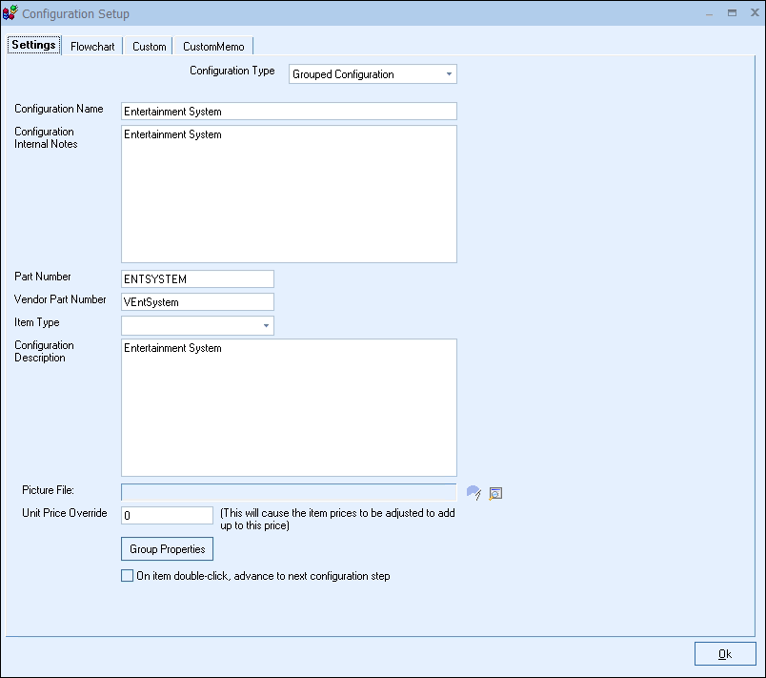Maximize the Configuration Setup window
The height and width of the screenshot is (678, 766).
coord(732,13)
